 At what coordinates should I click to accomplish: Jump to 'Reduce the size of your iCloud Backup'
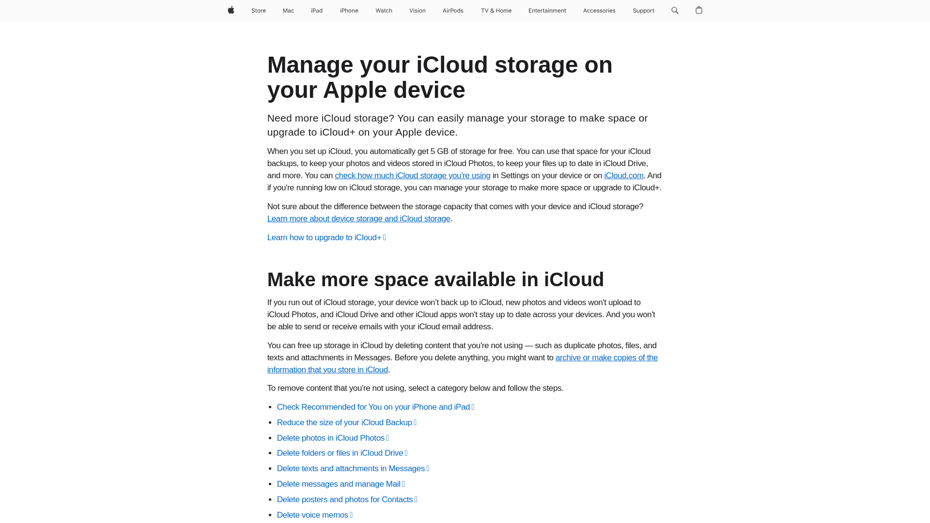coord(346,423)
